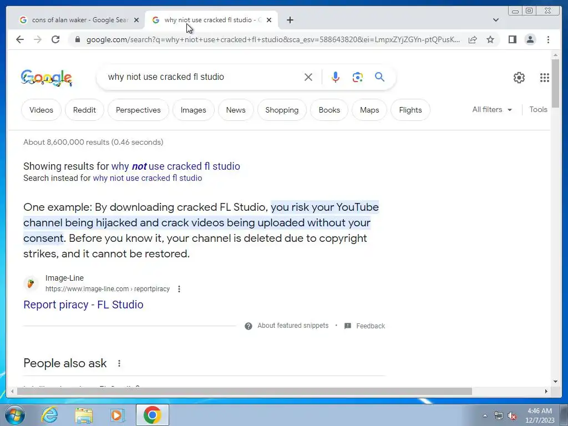The width and height of the screenshot is (568, 426).
Task: Filter results by Images
Action: pyautogui.click(x=194, y=110)
